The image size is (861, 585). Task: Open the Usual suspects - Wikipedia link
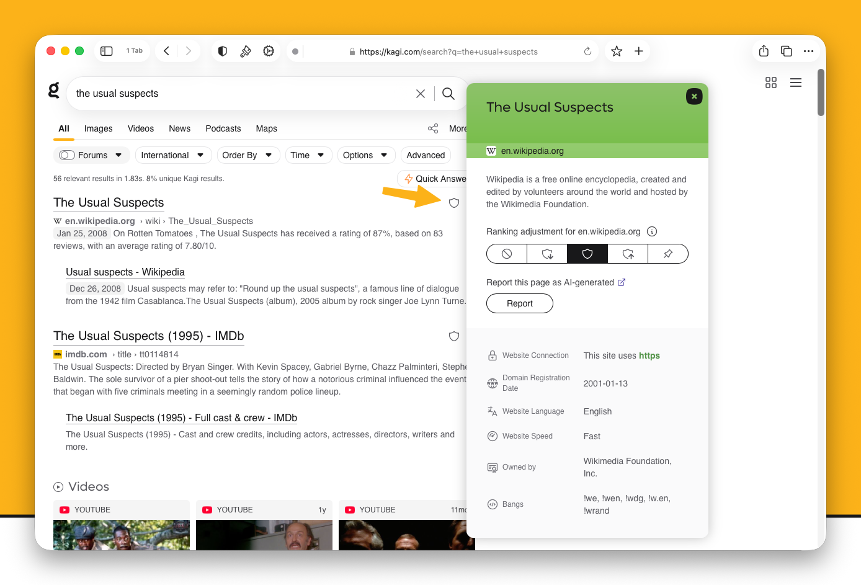coord(125,272)
